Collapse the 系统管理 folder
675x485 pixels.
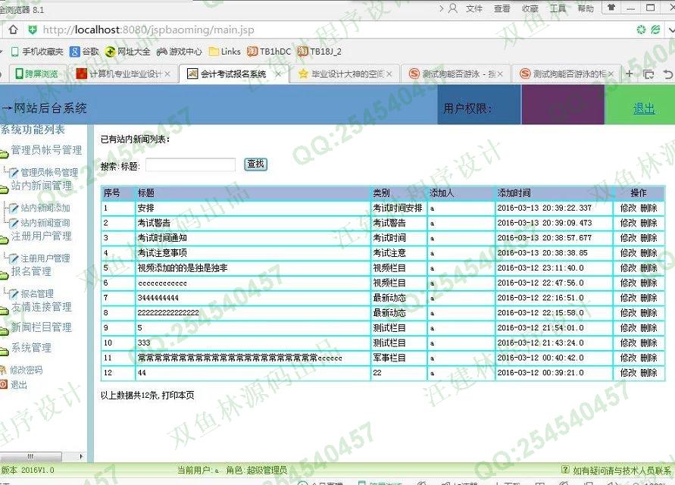(30, 348)
